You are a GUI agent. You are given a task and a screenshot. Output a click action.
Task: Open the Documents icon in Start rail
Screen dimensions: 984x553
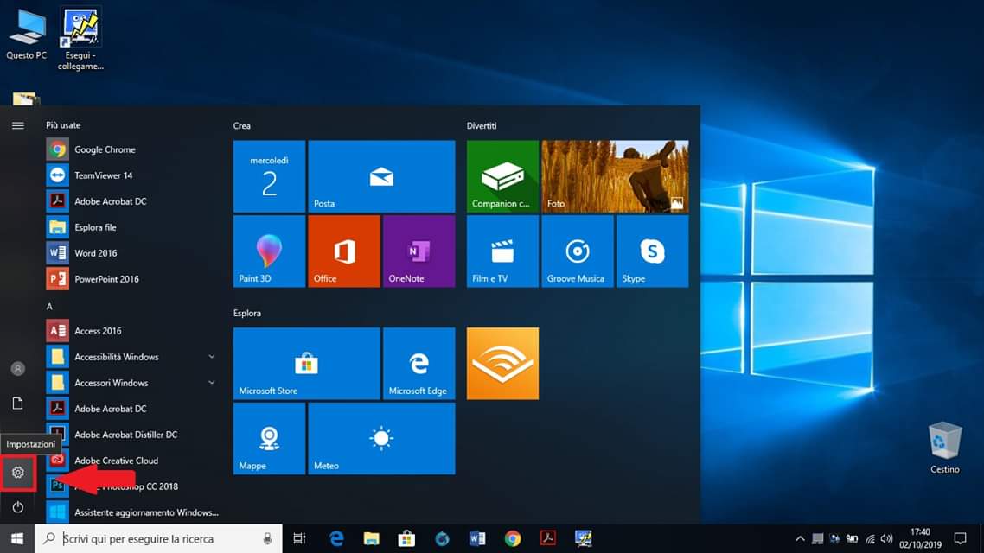[17, 404]
